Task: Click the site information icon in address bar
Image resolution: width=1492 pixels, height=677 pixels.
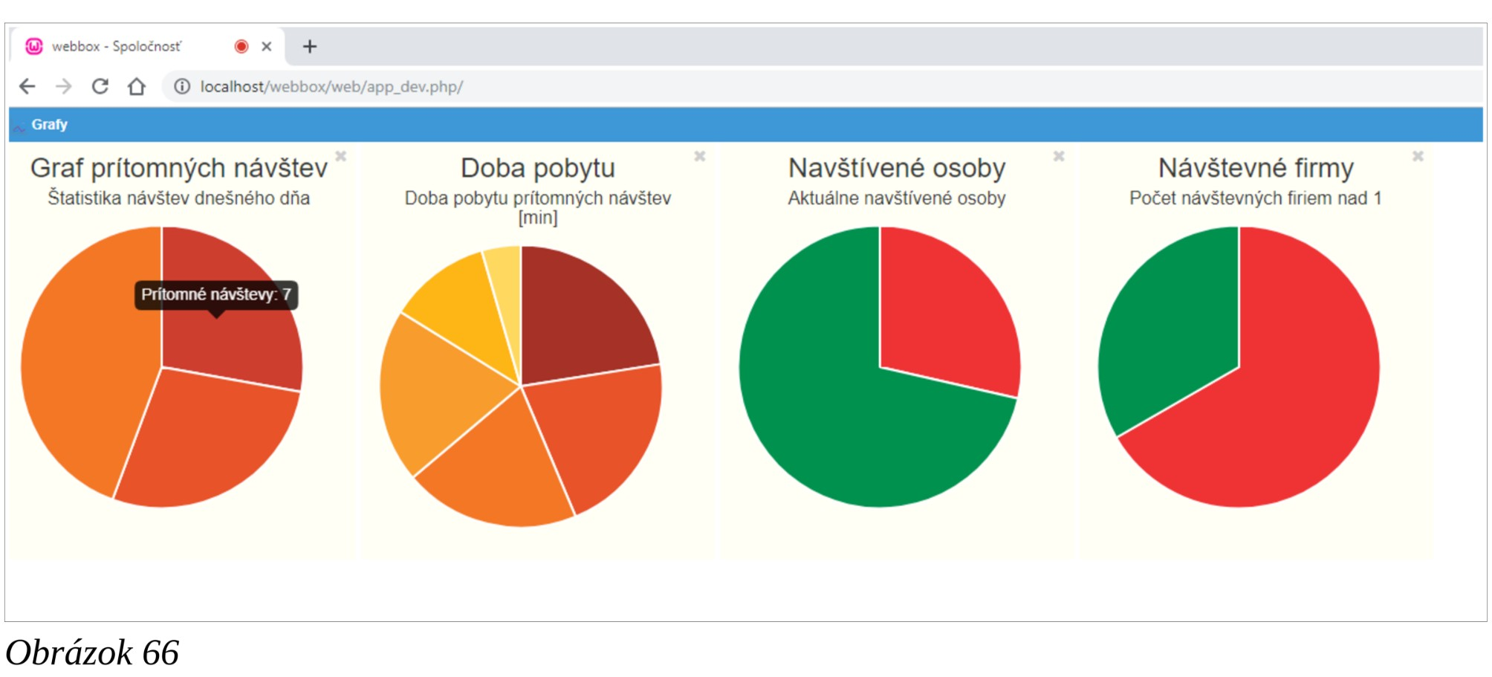Action: (x=182, y=86)
